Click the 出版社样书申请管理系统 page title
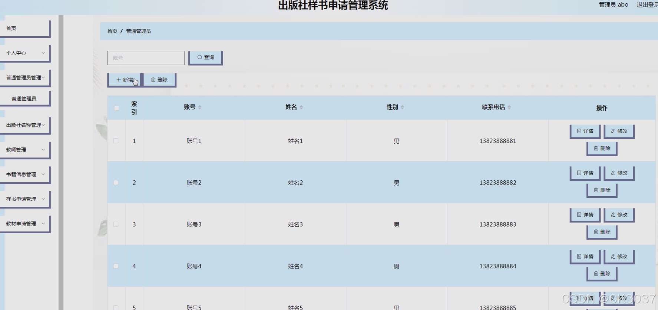Screen dimensions: 658x310 point(333,5)
